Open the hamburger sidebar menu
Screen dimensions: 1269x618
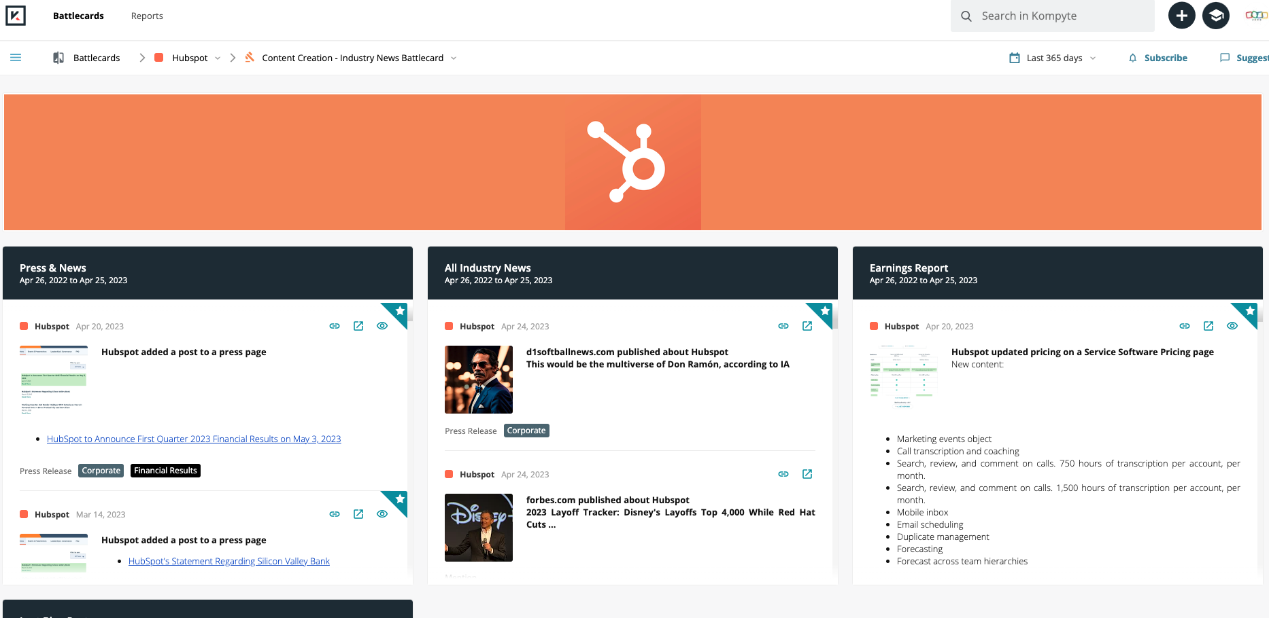[16, 58]
